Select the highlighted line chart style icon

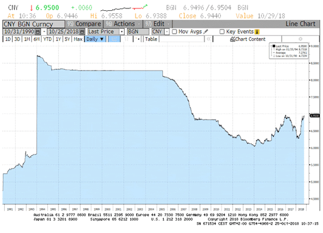tap(114, 39)
